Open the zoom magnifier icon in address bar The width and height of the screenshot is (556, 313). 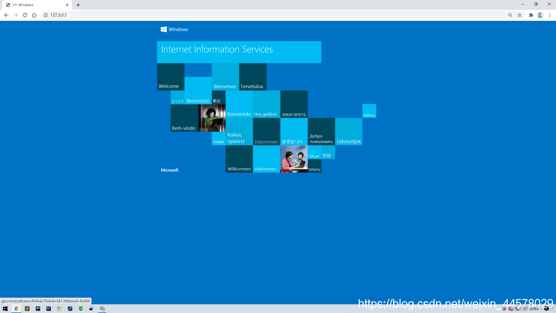point(510,15)
